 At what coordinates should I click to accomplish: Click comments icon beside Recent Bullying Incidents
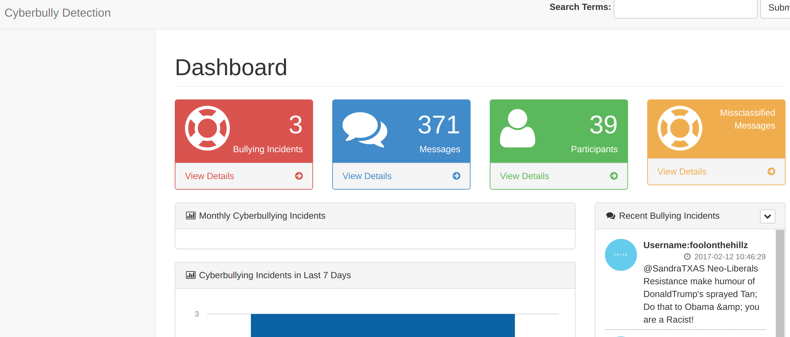[x=611, y=216]
